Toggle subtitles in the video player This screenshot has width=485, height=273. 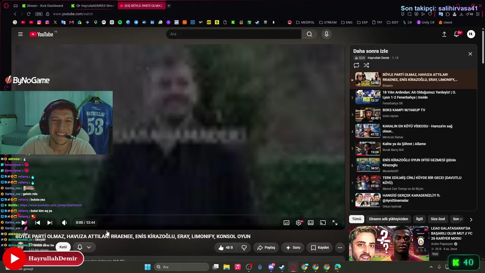tap(286, 223)
